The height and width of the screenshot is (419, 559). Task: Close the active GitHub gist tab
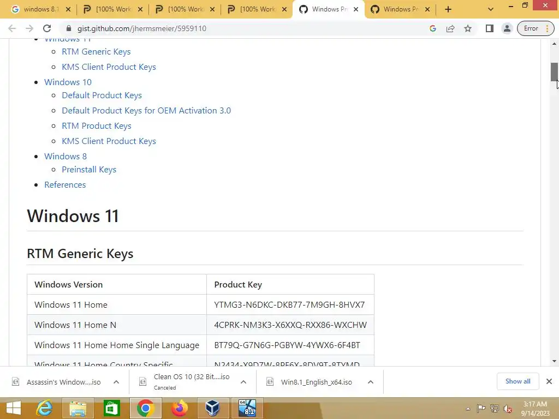point(356,10)
